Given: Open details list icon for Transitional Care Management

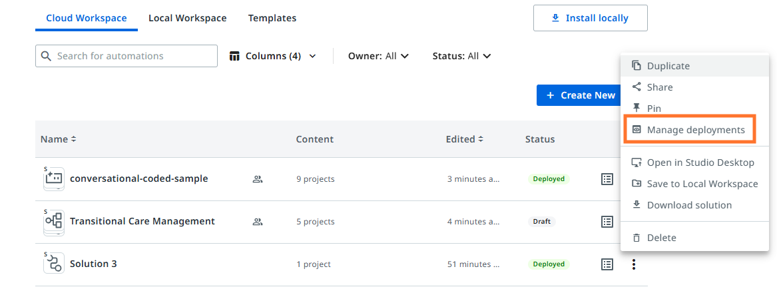Looking at the screenshot, I should 607,222.
